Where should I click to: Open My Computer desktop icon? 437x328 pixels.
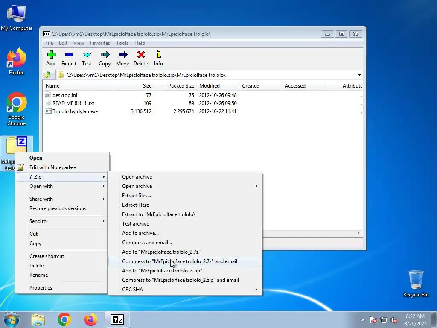[x=17, y=18]
